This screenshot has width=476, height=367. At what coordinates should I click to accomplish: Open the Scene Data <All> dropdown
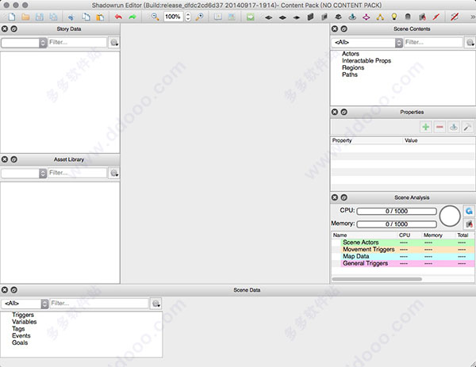(x=25, y=304)
